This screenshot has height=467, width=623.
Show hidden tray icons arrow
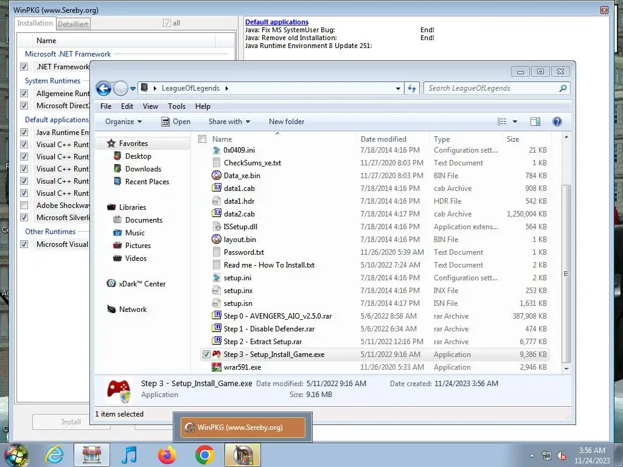pos(532,455)
